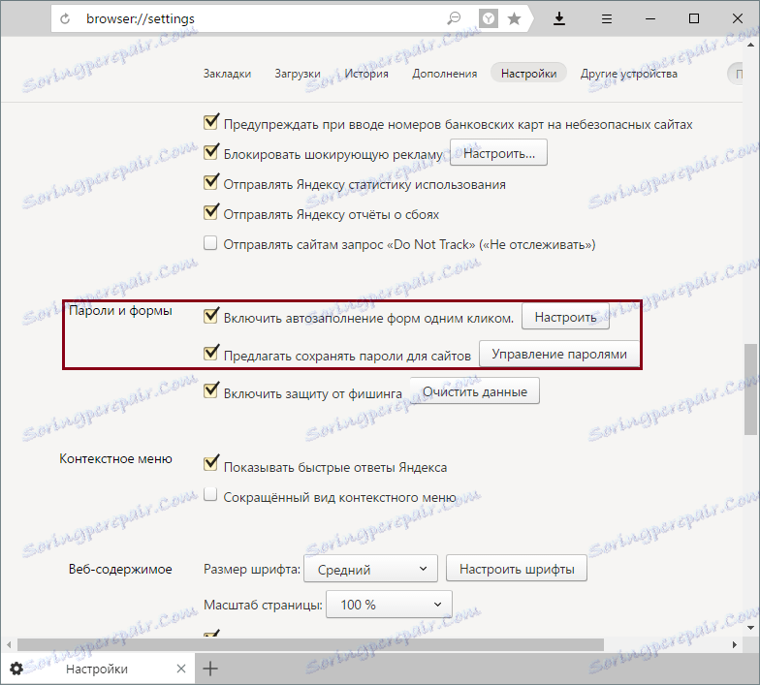Viewport: 760px width, 685px height.
Task: Click the Контекстное меню section label
Action: pos(116,459)
